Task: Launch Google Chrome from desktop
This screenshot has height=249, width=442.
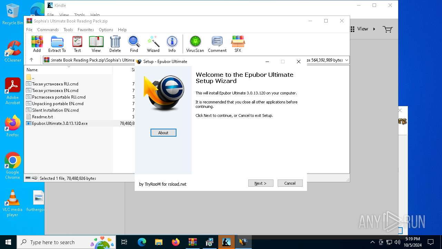Action: pos(12,166)
